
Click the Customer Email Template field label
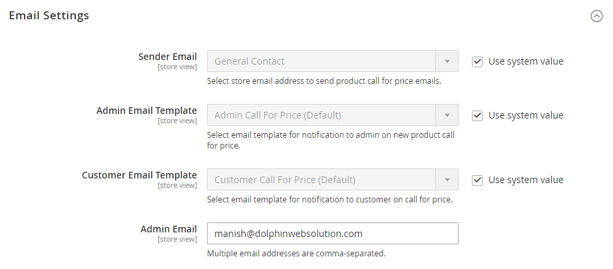pyautogui.click(x=139, y=175)
